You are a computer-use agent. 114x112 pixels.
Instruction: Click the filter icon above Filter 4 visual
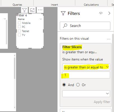(24, 10)
